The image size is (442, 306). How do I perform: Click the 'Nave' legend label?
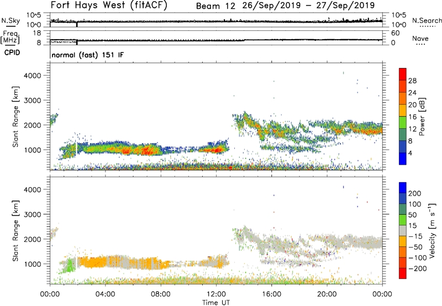(x=420, y=38)
